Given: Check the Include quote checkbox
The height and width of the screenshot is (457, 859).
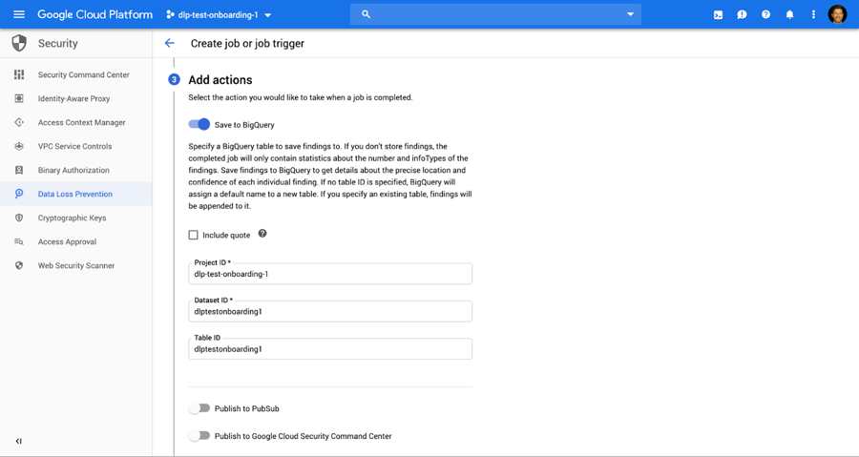Looking at the screenshot, I should coord(194,235).
